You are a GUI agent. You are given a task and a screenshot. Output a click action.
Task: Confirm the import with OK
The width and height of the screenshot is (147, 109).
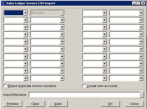110,104
